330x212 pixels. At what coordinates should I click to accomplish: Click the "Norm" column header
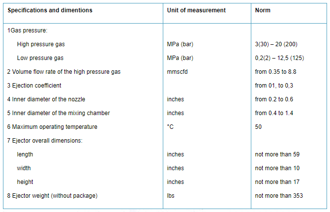pyautogui.click(x=263, y=10)
